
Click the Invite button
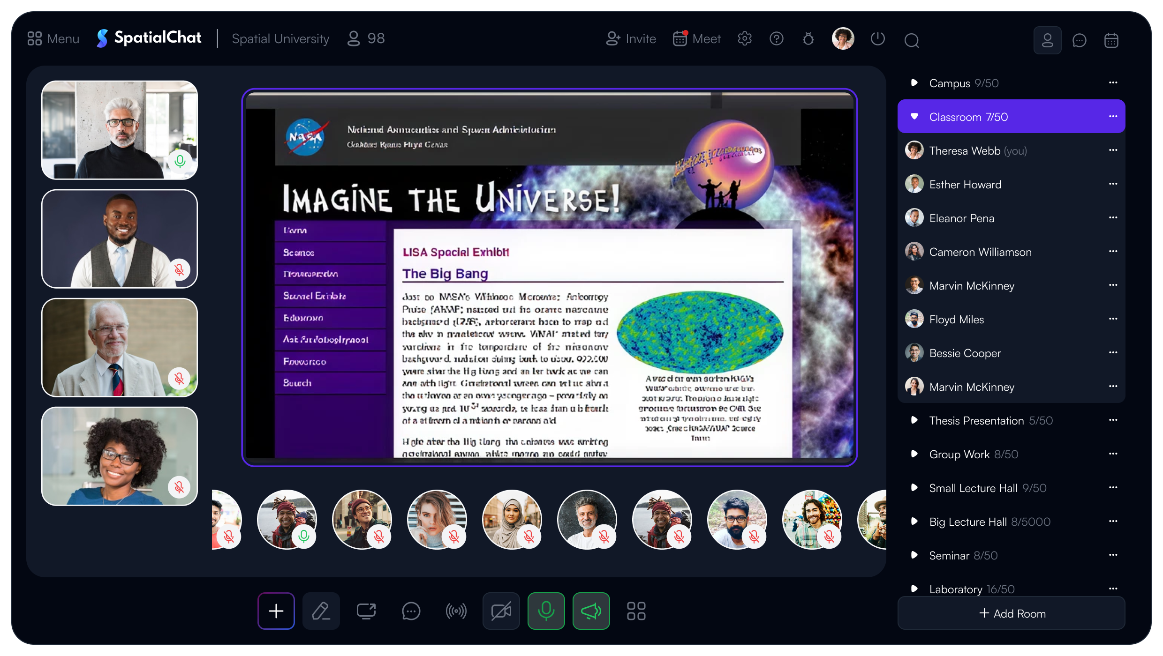click(631, 38)
